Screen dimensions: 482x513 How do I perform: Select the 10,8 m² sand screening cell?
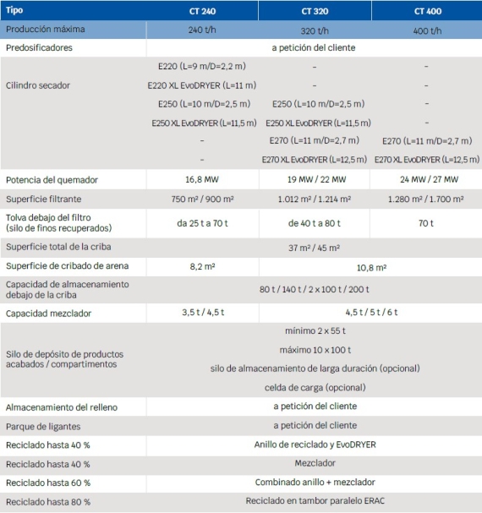370,268
